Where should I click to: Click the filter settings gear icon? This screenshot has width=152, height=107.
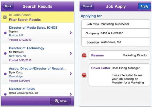pos(5,17)
